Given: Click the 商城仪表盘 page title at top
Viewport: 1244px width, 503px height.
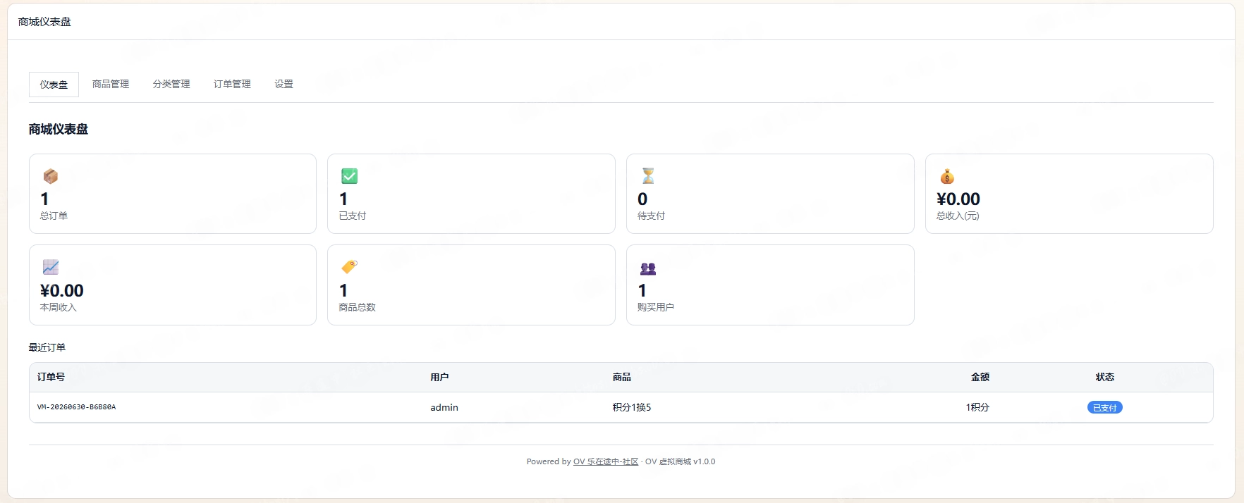Looking at the screenshot, I should [44, 22].
